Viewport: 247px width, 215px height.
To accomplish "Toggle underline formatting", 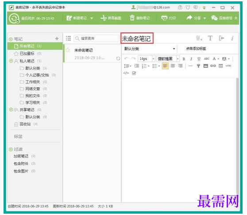I will coord(199,59).
